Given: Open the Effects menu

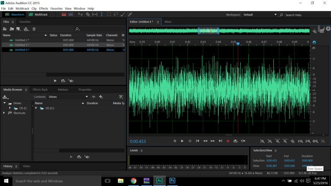Looking at the screenshot, I should point(43,8).
